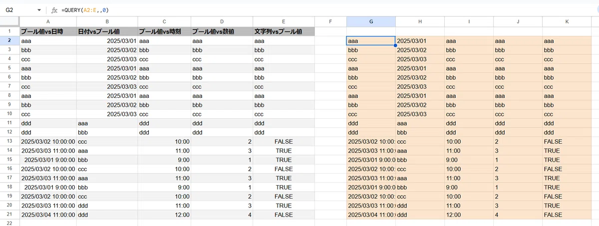Click cell A21 with 2025/03/04 11:00:00
Viewport: 599px width, 226px height.
(x=48, y=215)
